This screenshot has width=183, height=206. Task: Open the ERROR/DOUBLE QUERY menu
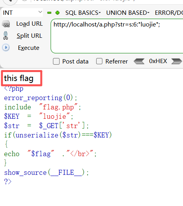[x=169, y=13]
